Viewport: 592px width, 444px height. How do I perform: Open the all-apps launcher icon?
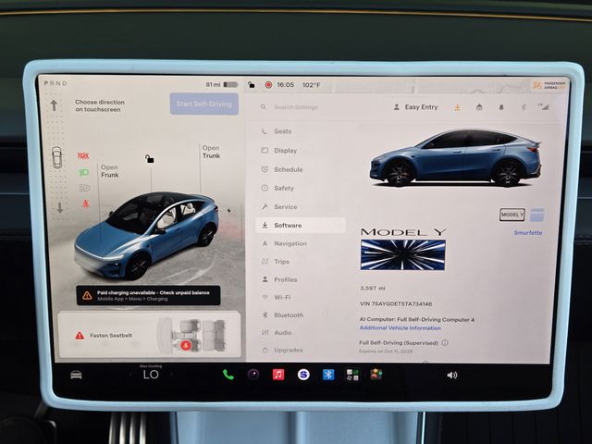coord(352,375)
